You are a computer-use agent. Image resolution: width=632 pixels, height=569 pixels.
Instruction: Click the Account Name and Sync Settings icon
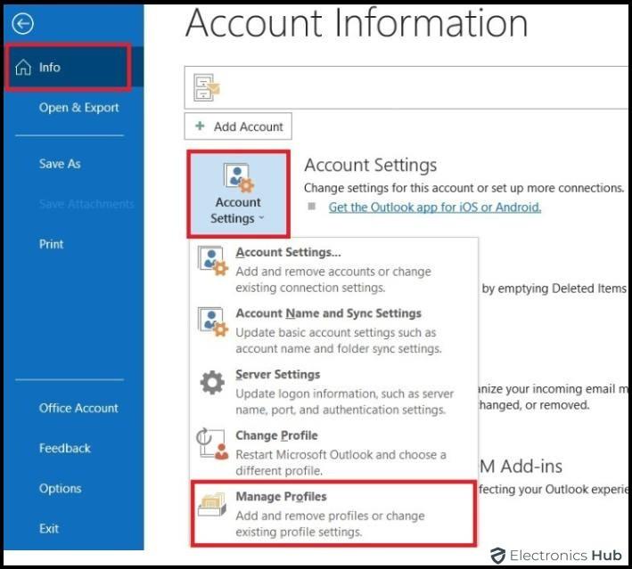click(212, 323)
